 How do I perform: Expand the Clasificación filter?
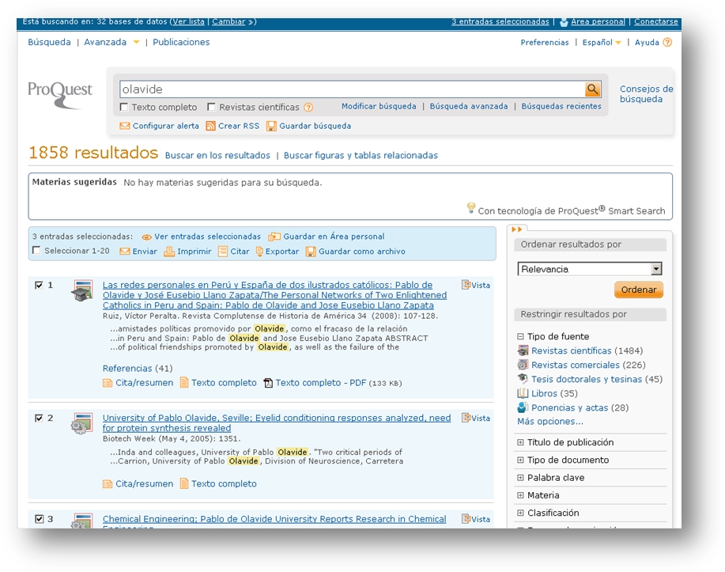(x=520, y=513)
